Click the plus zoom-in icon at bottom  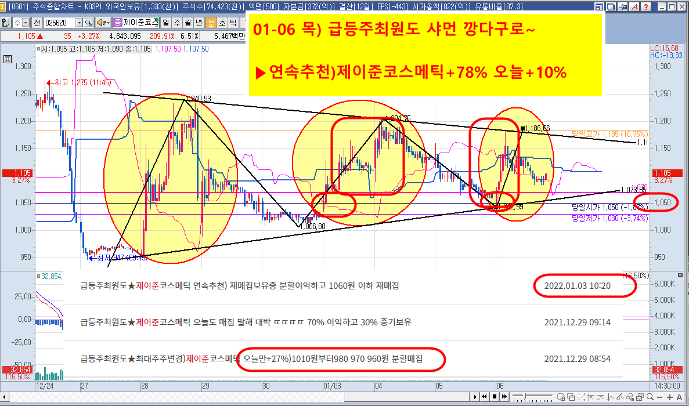669,397
